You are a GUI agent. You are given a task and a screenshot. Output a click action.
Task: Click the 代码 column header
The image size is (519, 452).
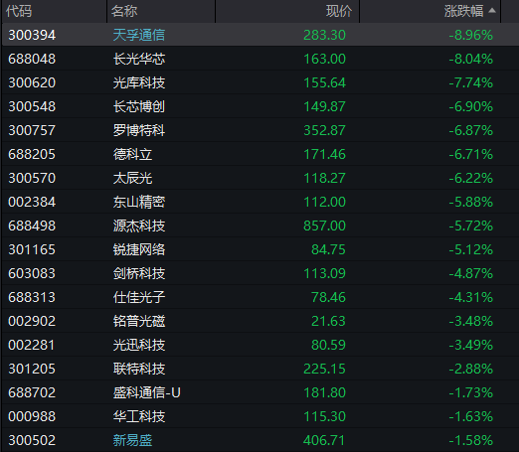pyautogui.click(x=19, y=11)
